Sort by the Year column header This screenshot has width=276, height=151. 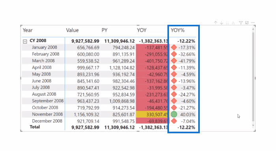tap(28, 30)
